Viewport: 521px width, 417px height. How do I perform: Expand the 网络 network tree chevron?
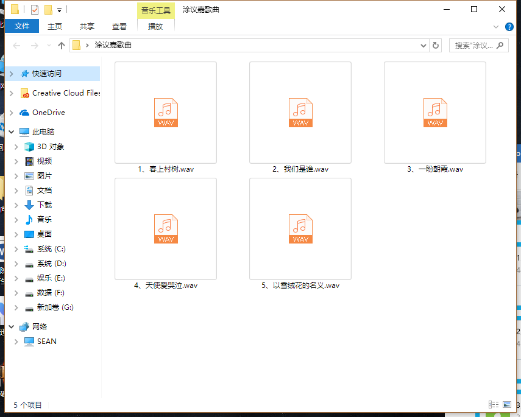pos(11,327)
